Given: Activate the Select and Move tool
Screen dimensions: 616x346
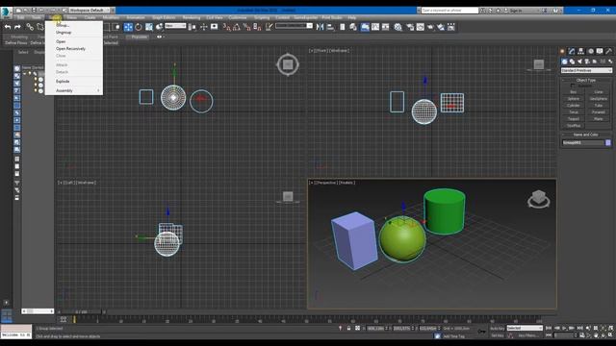Looking at the screenshot, I should tap(128, 27).
